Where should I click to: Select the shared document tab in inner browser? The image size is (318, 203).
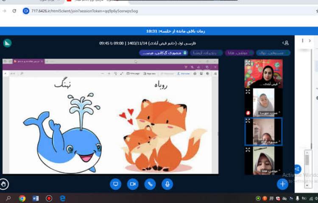coord(28,61)
